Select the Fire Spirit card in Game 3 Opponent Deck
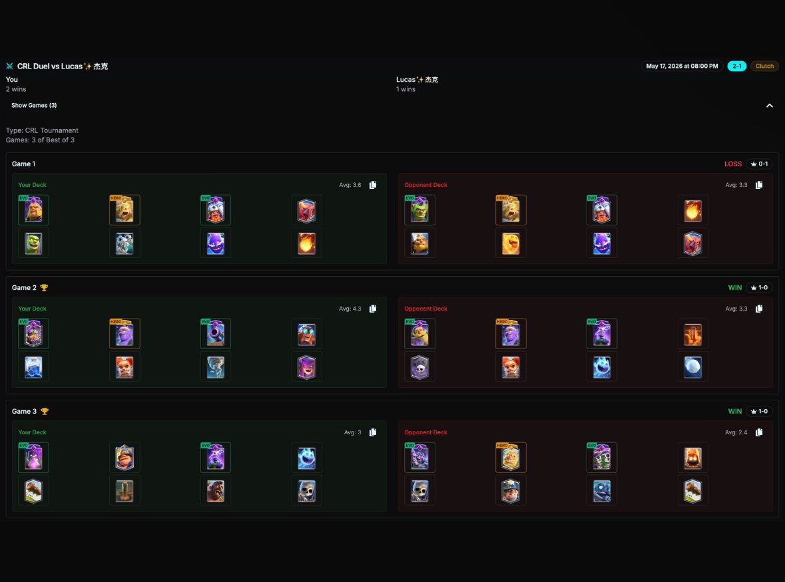Image resolution: width=785 pixels, height=582 pixels. click(693, 457)
